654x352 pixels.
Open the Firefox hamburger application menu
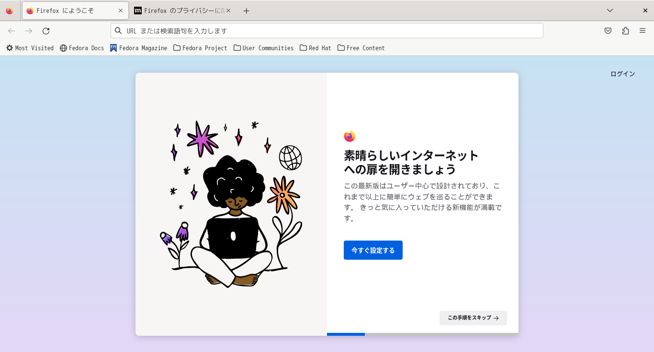pos(643,31)
